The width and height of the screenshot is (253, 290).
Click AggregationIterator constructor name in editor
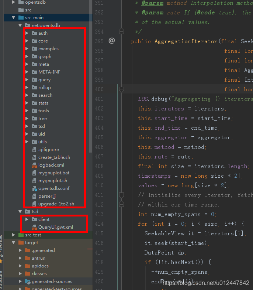point(186,41)
